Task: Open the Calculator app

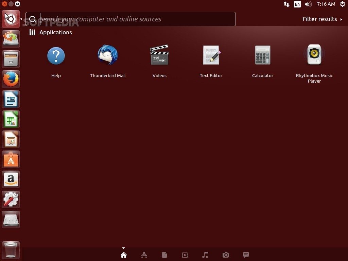Action: pyautogui.click(x=263, y=55)
